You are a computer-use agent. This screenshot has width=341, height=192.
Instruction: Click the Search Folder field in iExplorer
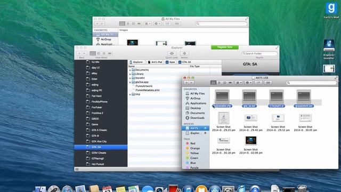(259, 53)
